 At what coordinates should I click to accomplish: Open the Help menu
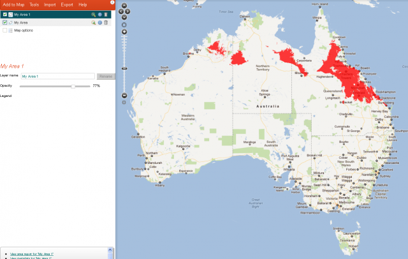coord(83,4)
